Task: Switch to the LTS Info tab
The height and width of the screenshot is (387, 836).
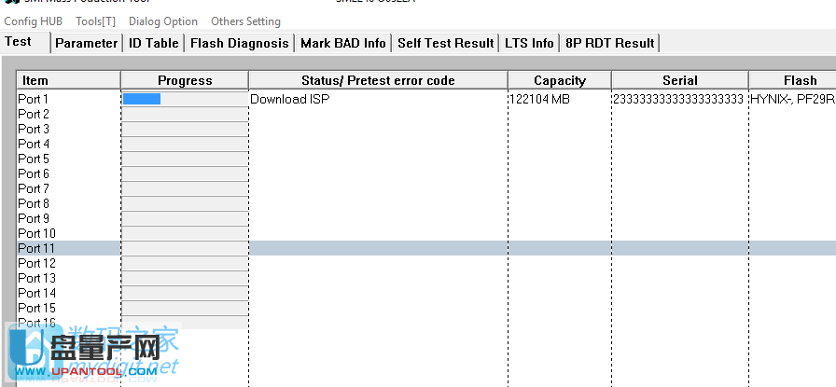Action: coord(529,43)
